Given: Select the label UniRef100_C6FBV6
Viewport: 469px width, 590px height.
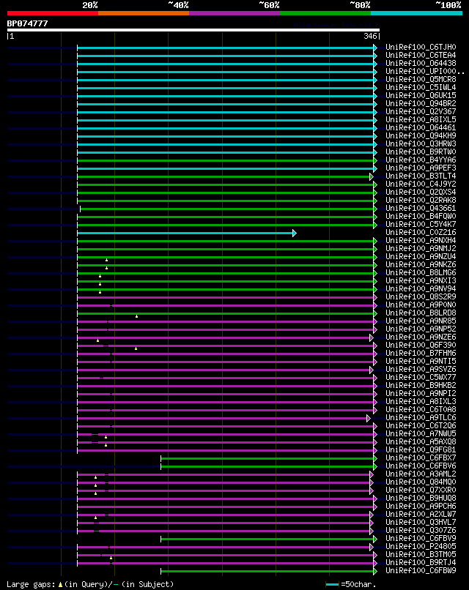Looking at the screenshot, I should coord(421,466).
